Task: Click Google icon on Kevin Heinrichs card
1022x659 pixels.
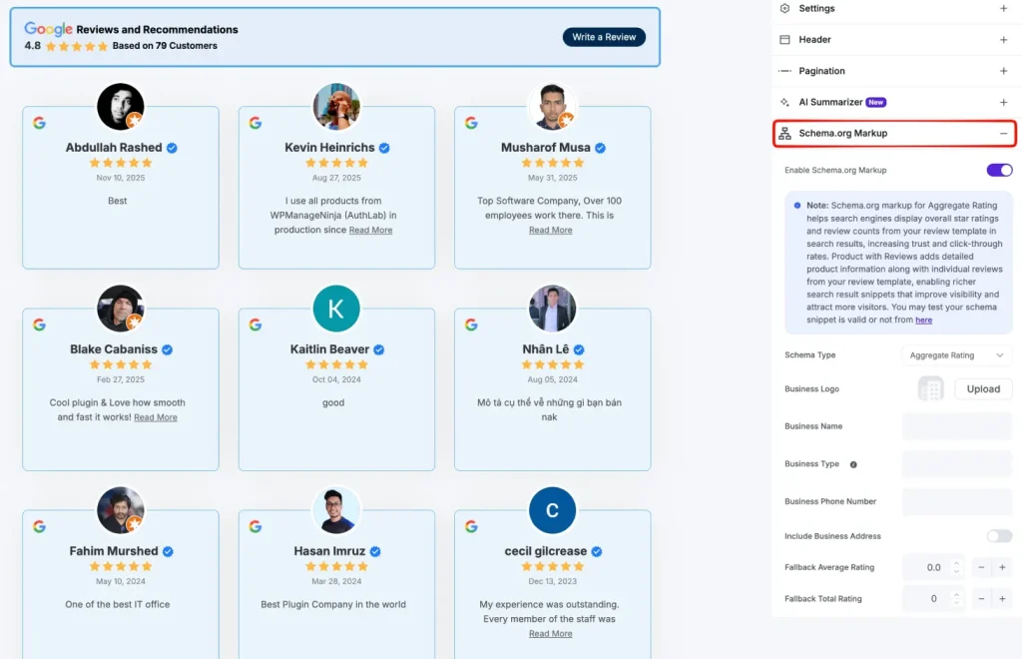Action: [x=255, y=123]
